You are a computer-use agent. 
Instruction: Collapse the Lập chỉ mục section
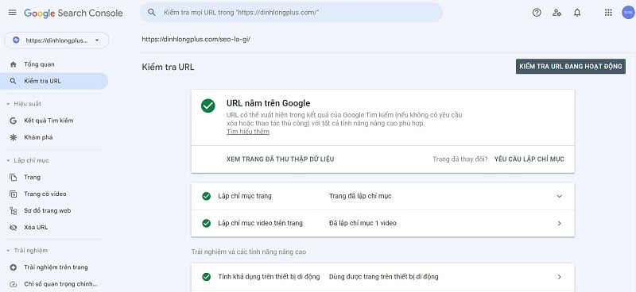(8, 161)
